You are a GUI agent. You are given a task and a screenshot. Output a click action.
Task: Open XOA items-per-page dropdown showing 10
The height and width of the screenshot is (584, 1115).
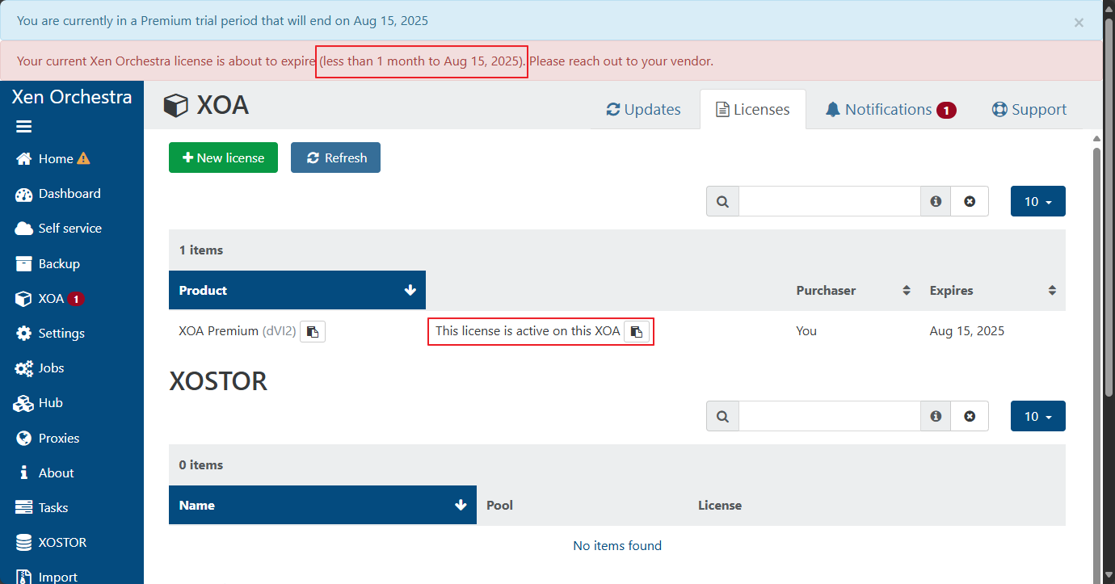[x=1037, y=201]
